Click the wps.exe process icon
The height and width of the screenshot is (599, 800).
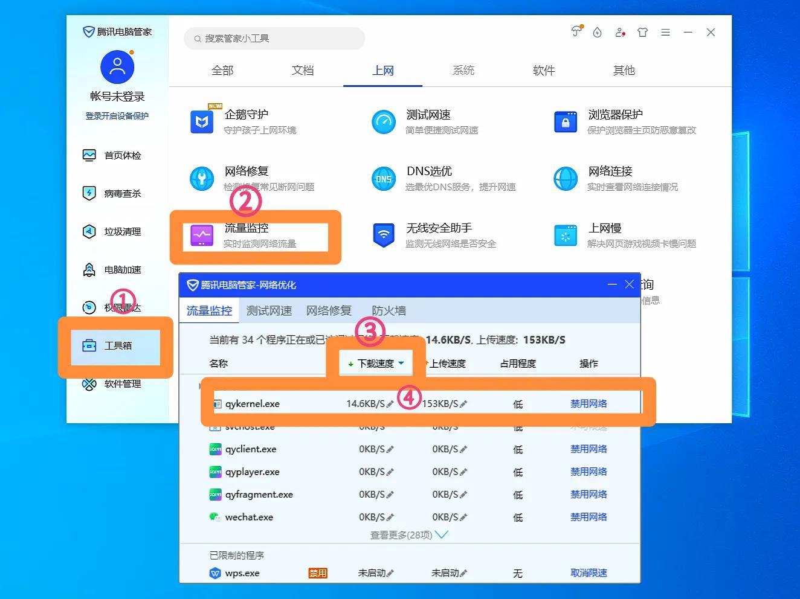215,573
